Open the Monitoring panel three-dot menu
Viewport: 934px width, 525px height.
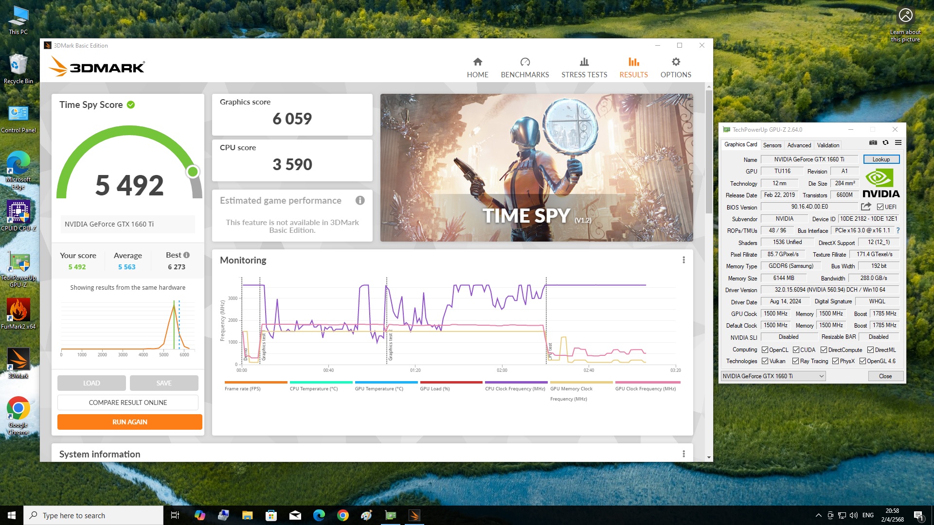[x=683, y=260]
